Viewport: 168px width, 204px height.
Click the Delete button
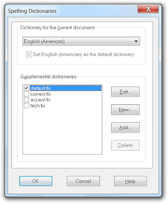(x=125, y=145)
